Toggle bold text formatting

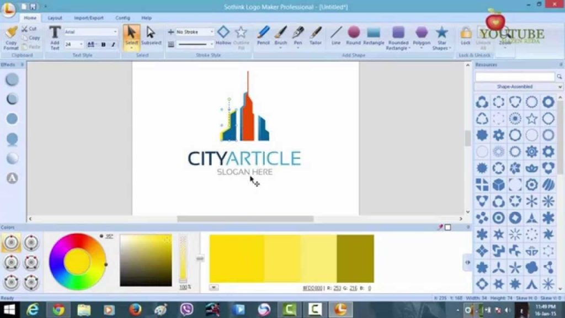[x=103, y=45]
